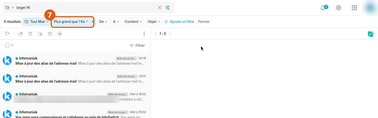Open notifications bell with 5 badge
Viewport: 378px width, 118px height.
324,8
